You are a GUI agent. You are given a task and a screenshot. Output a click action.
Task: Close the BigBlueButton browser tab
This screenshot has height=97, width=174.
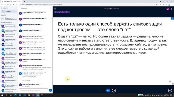[x=21, y=2]
